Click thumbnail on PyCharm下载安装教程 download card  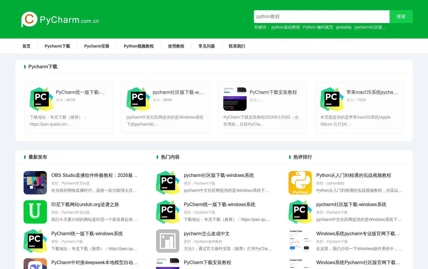point(235,99)
